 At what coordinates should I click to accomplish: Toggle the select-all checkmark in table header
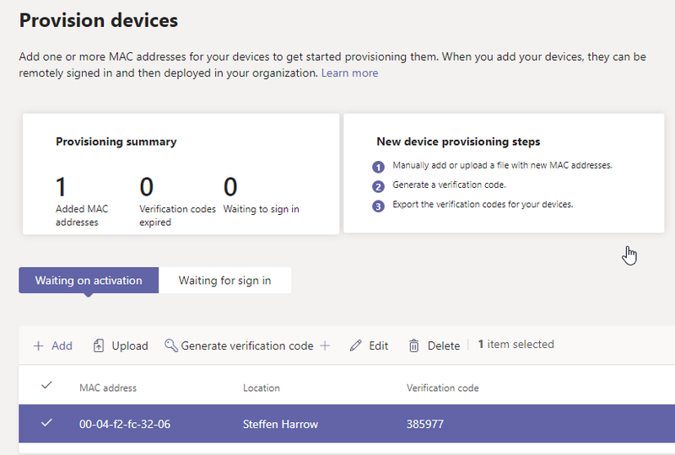click(x=46, y=385)
